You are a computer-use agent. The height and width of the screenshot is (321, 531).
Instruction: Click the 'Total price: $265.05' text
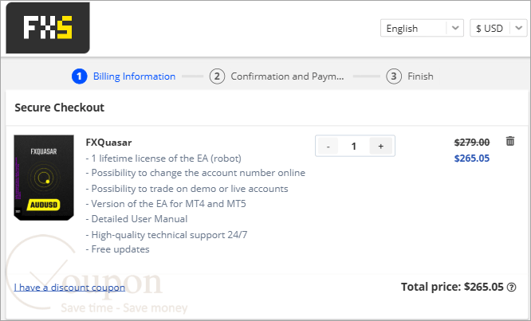coord(452,288)
